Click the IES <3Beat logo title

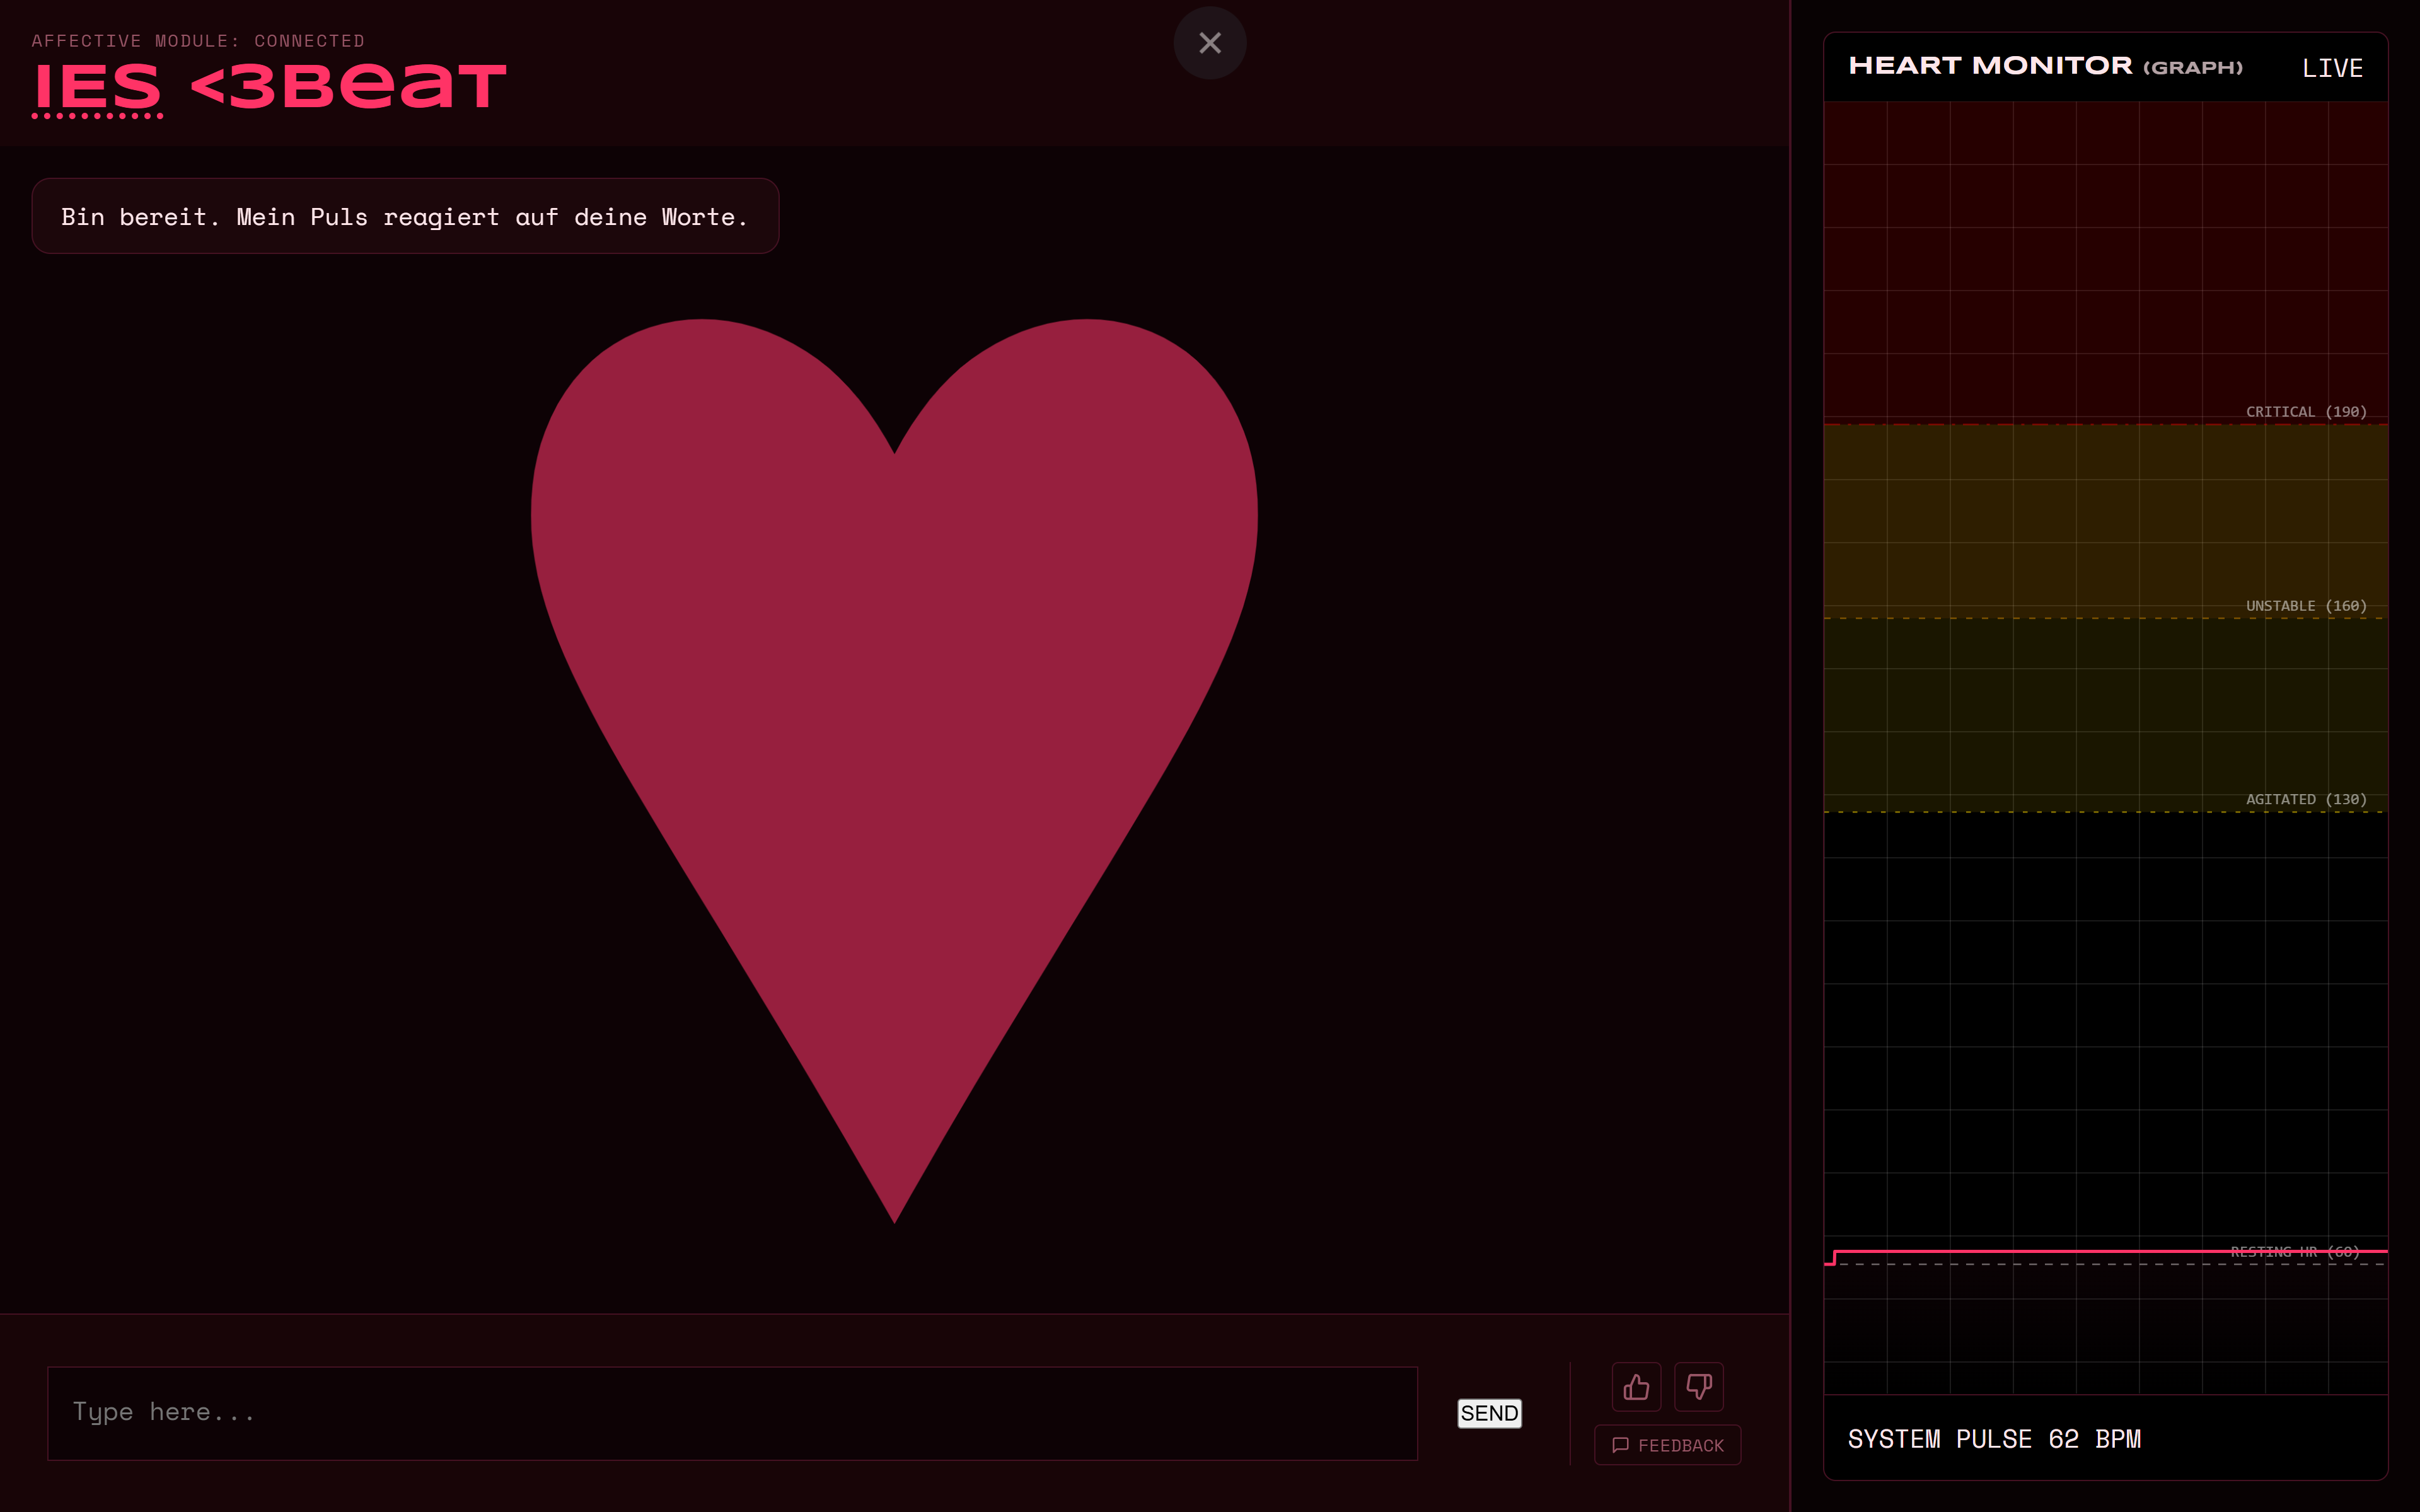270,87
